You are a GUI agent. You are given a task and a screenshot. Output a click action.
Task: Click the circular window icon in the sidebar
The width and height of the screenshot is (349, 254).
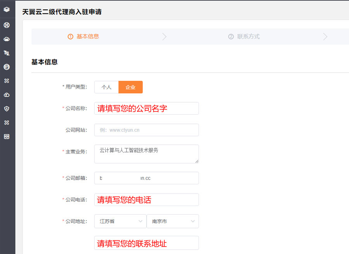[7, 67]
